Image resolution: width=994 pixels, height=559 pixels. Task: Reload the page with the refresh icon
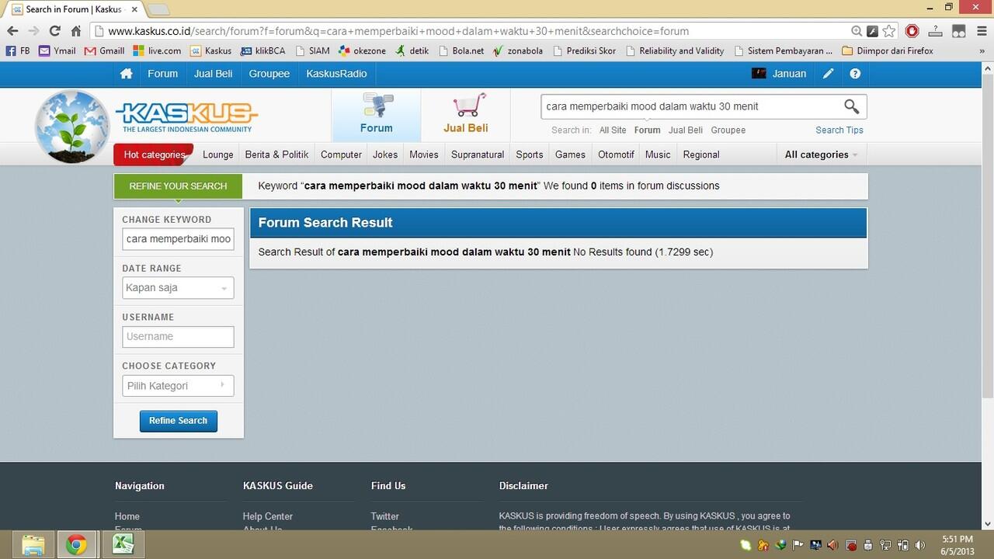click(x=54, y=31)
